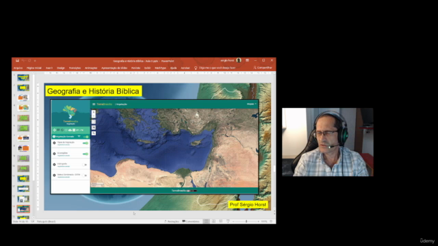Open the Apresentação de Slides tab
The image size is (438, 246).
114,68
